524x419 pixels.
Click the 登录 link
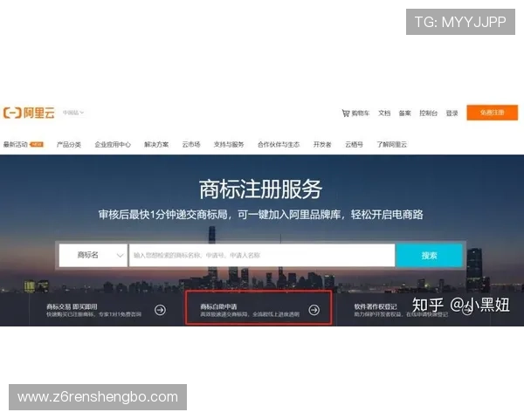pos(452,113)
